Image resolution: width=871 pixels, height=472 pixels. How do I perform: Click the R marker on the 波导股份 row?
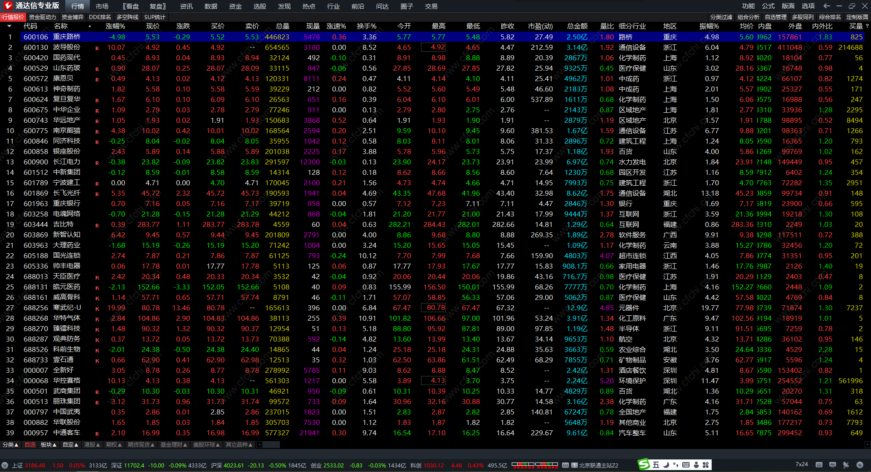click(97, 48)
